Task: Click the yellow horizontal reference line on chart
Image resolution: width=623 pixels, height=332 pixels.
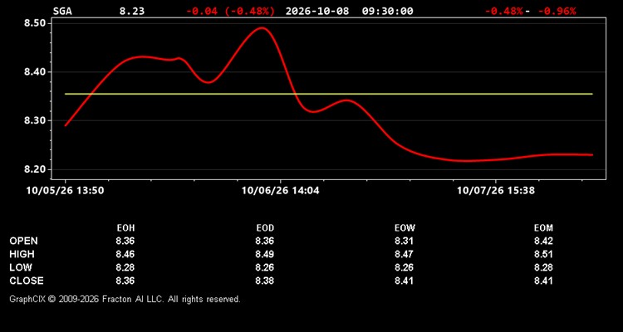Action: point(329,94)
